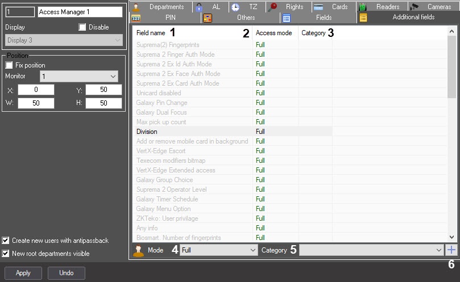Click the Others tab icon
Viewport: 460px width, 282px height.
click(x=208, y=18)
